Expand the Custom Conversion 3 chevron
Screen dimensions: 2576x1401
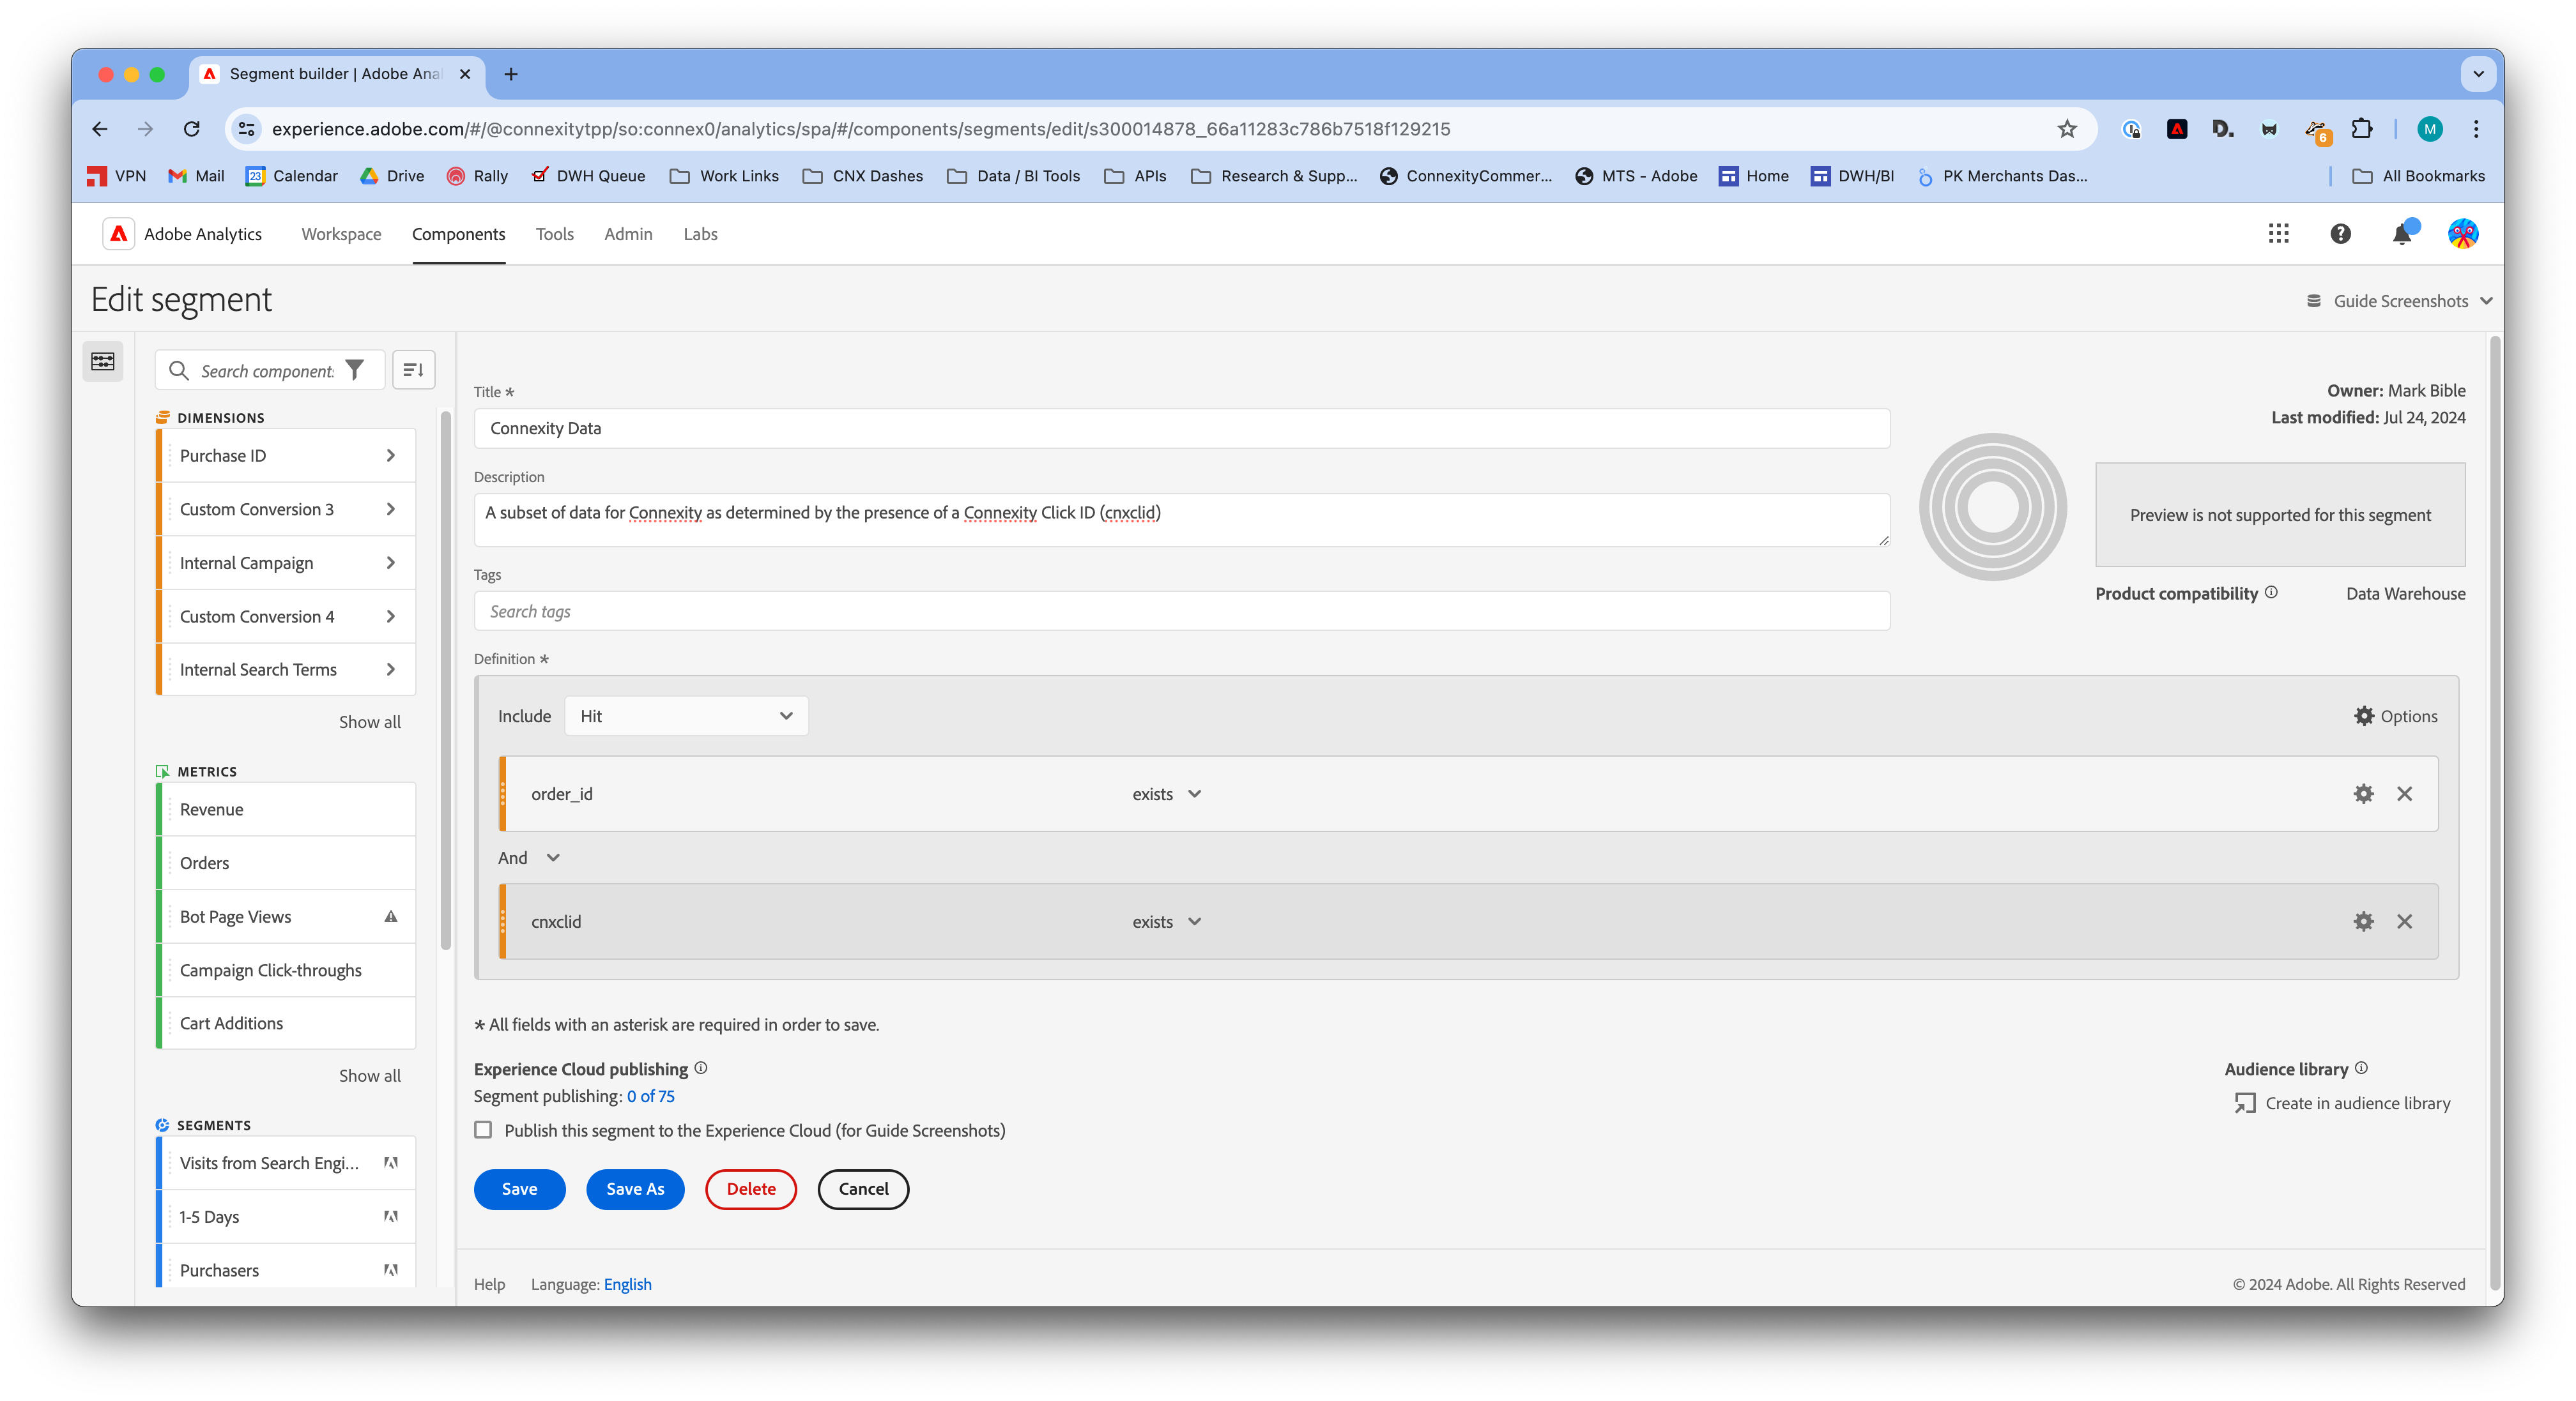391,510
